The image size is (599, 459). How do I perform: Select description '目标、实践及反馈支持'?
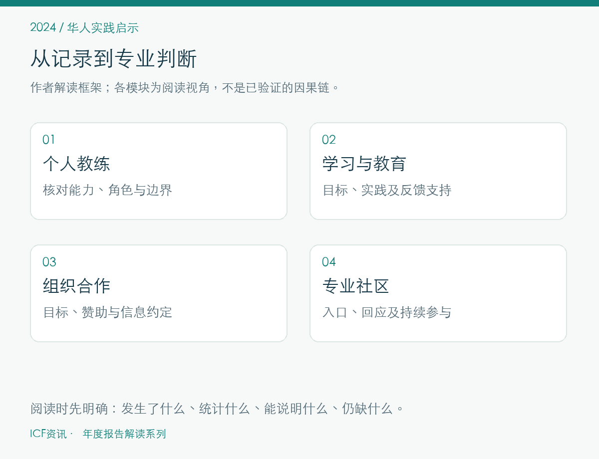(x=387, y=190)
